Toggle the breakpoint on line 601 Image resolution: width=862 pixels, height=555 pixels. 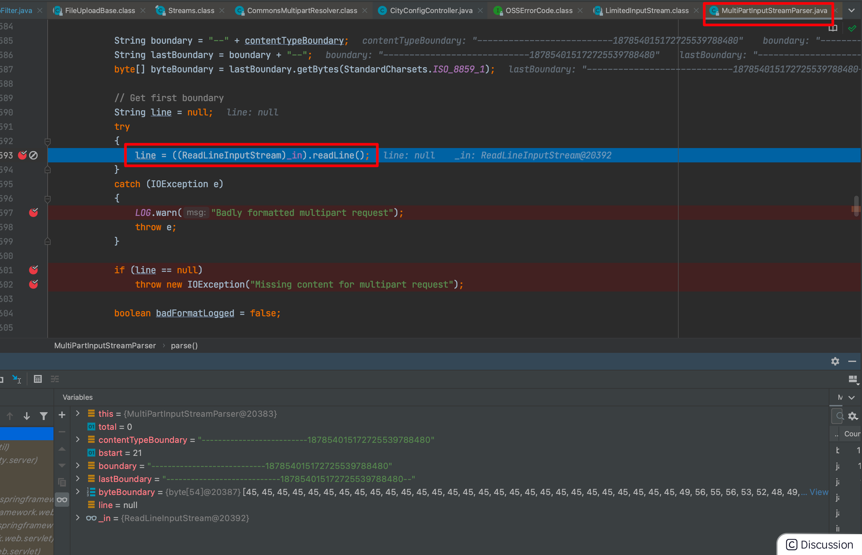(34, 270)
